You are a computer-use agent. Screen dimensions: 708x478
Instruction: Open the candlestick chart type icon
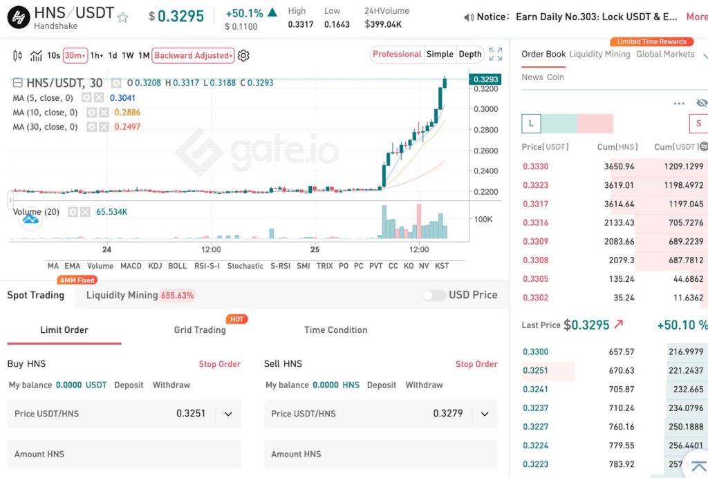point(17,55)
